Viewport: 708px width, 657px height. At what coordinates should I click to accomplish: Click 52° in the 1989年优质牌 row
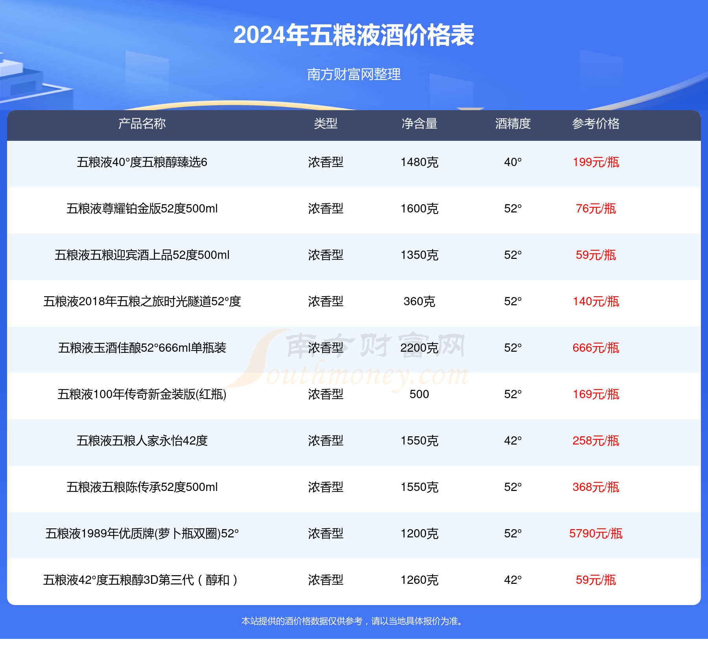coord(513,533)
